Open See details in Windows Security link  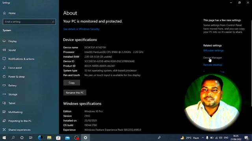pyautogui.click(x=82, y=29)
